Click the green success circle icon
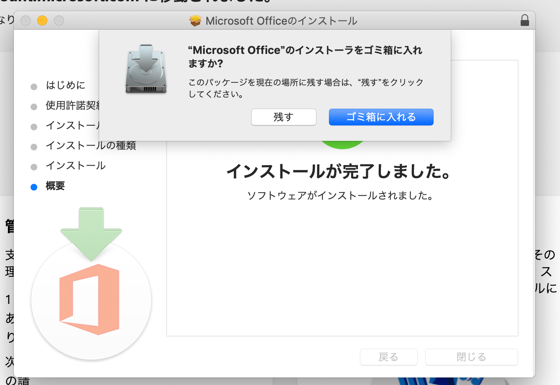560x385 pixels. tap(342, 144)
